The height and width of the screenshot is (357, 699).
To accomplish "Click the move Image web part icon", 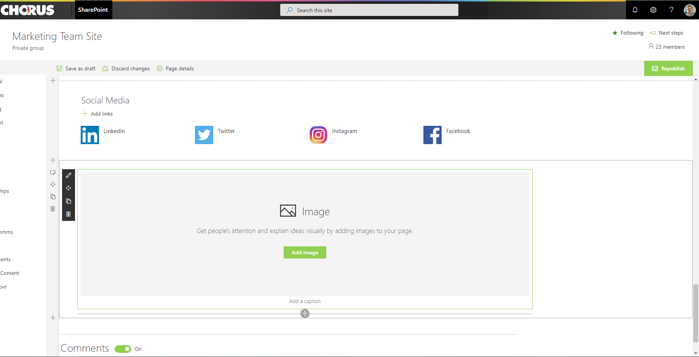I will [69, 188].
